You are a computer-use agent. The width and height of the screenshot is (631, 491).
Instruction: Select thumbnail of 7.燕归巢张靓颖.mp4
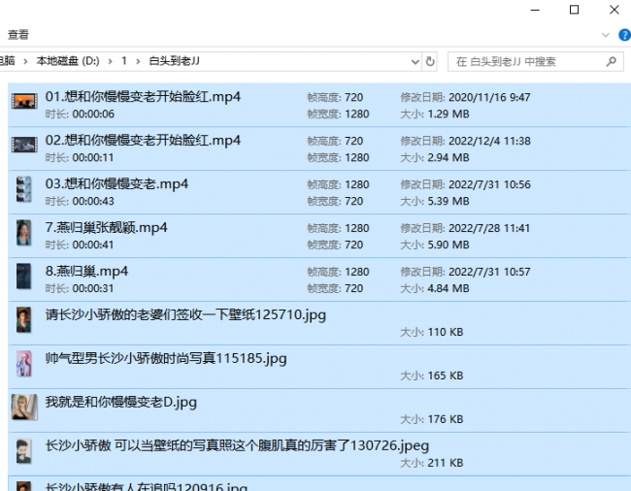(23, 233)
